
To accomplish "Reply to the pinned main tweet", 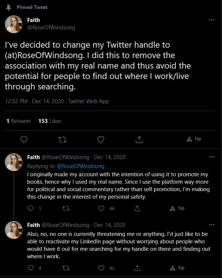I will pyautogui.click(x=24, y=139).
